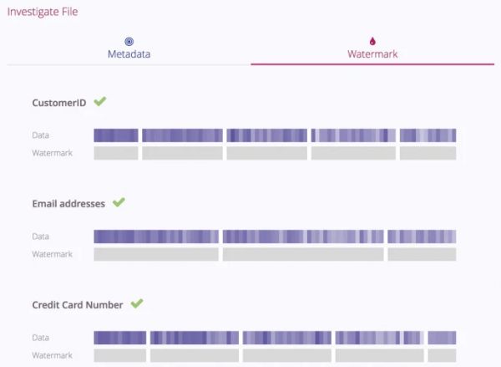The width and height of the screenshot is (501, 367).
Task: Click first purple data block under Credit Card Number
Action: [x=119, y=338]
